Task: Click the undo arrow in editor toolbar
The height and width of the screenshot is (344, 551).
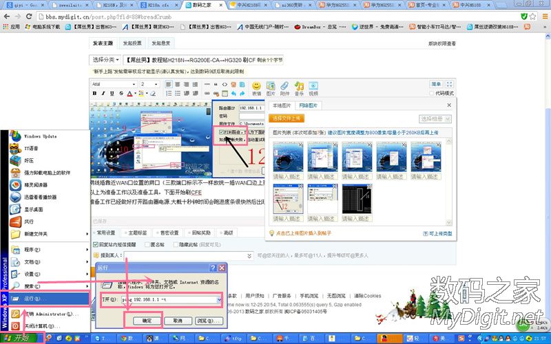Action: [233, 94]
